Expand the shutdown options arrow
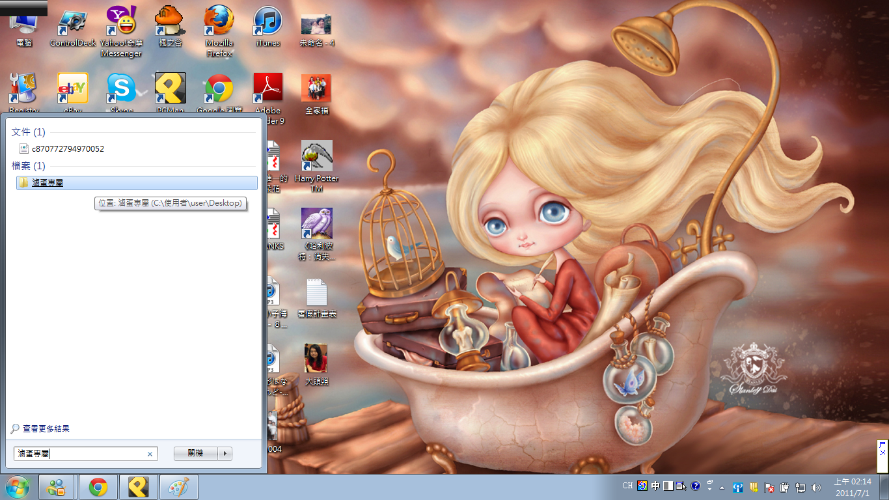The image size is (889, 500). [225, 454]
